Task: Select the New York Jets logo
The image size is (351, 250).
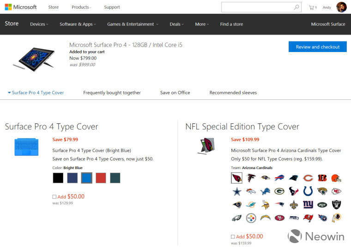Action: (322, 205)
